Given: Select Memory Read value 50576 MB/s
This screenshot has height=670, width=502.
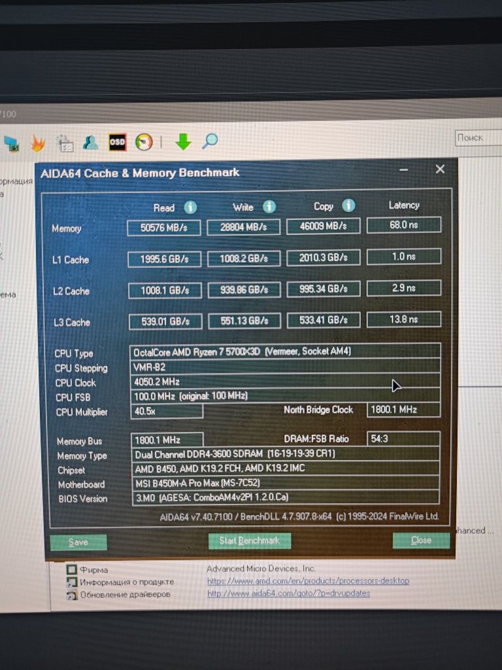Looking at the screenshot, I should pyautogui.click(x=164, y=228).
